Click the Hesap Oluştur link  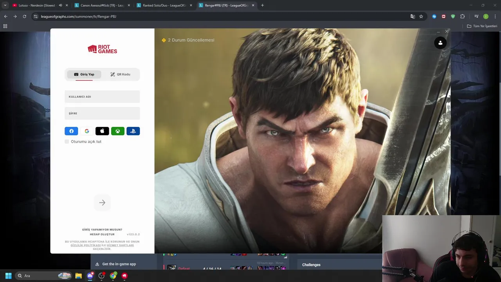coord(102,234)
